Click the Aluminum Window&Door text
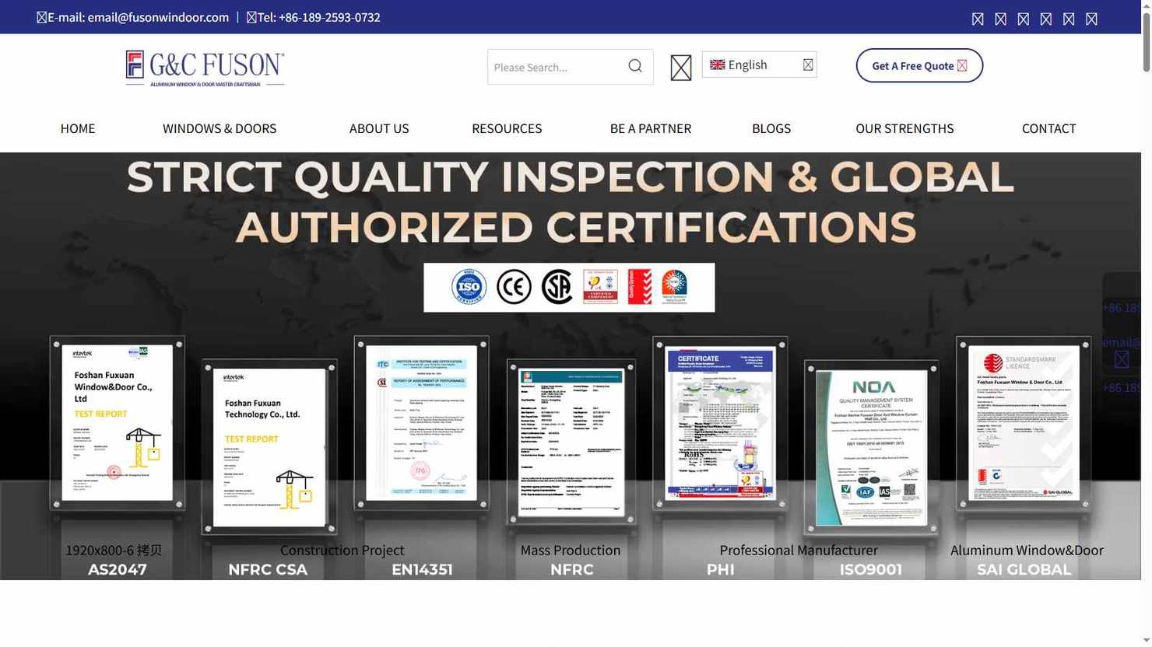Viewport: 1152px width, 647px height. coord(1027,551)
